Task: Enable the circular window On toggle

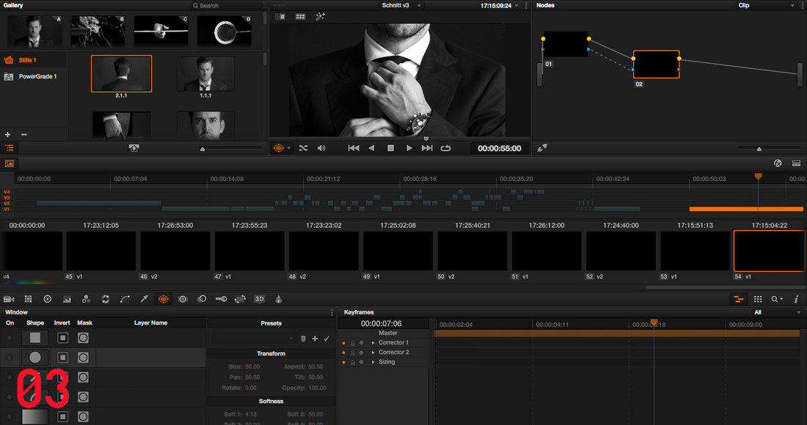Action: coord(10,358)
